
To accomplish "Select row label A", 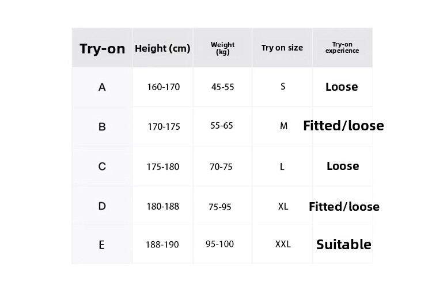I will tap(102, 87).
